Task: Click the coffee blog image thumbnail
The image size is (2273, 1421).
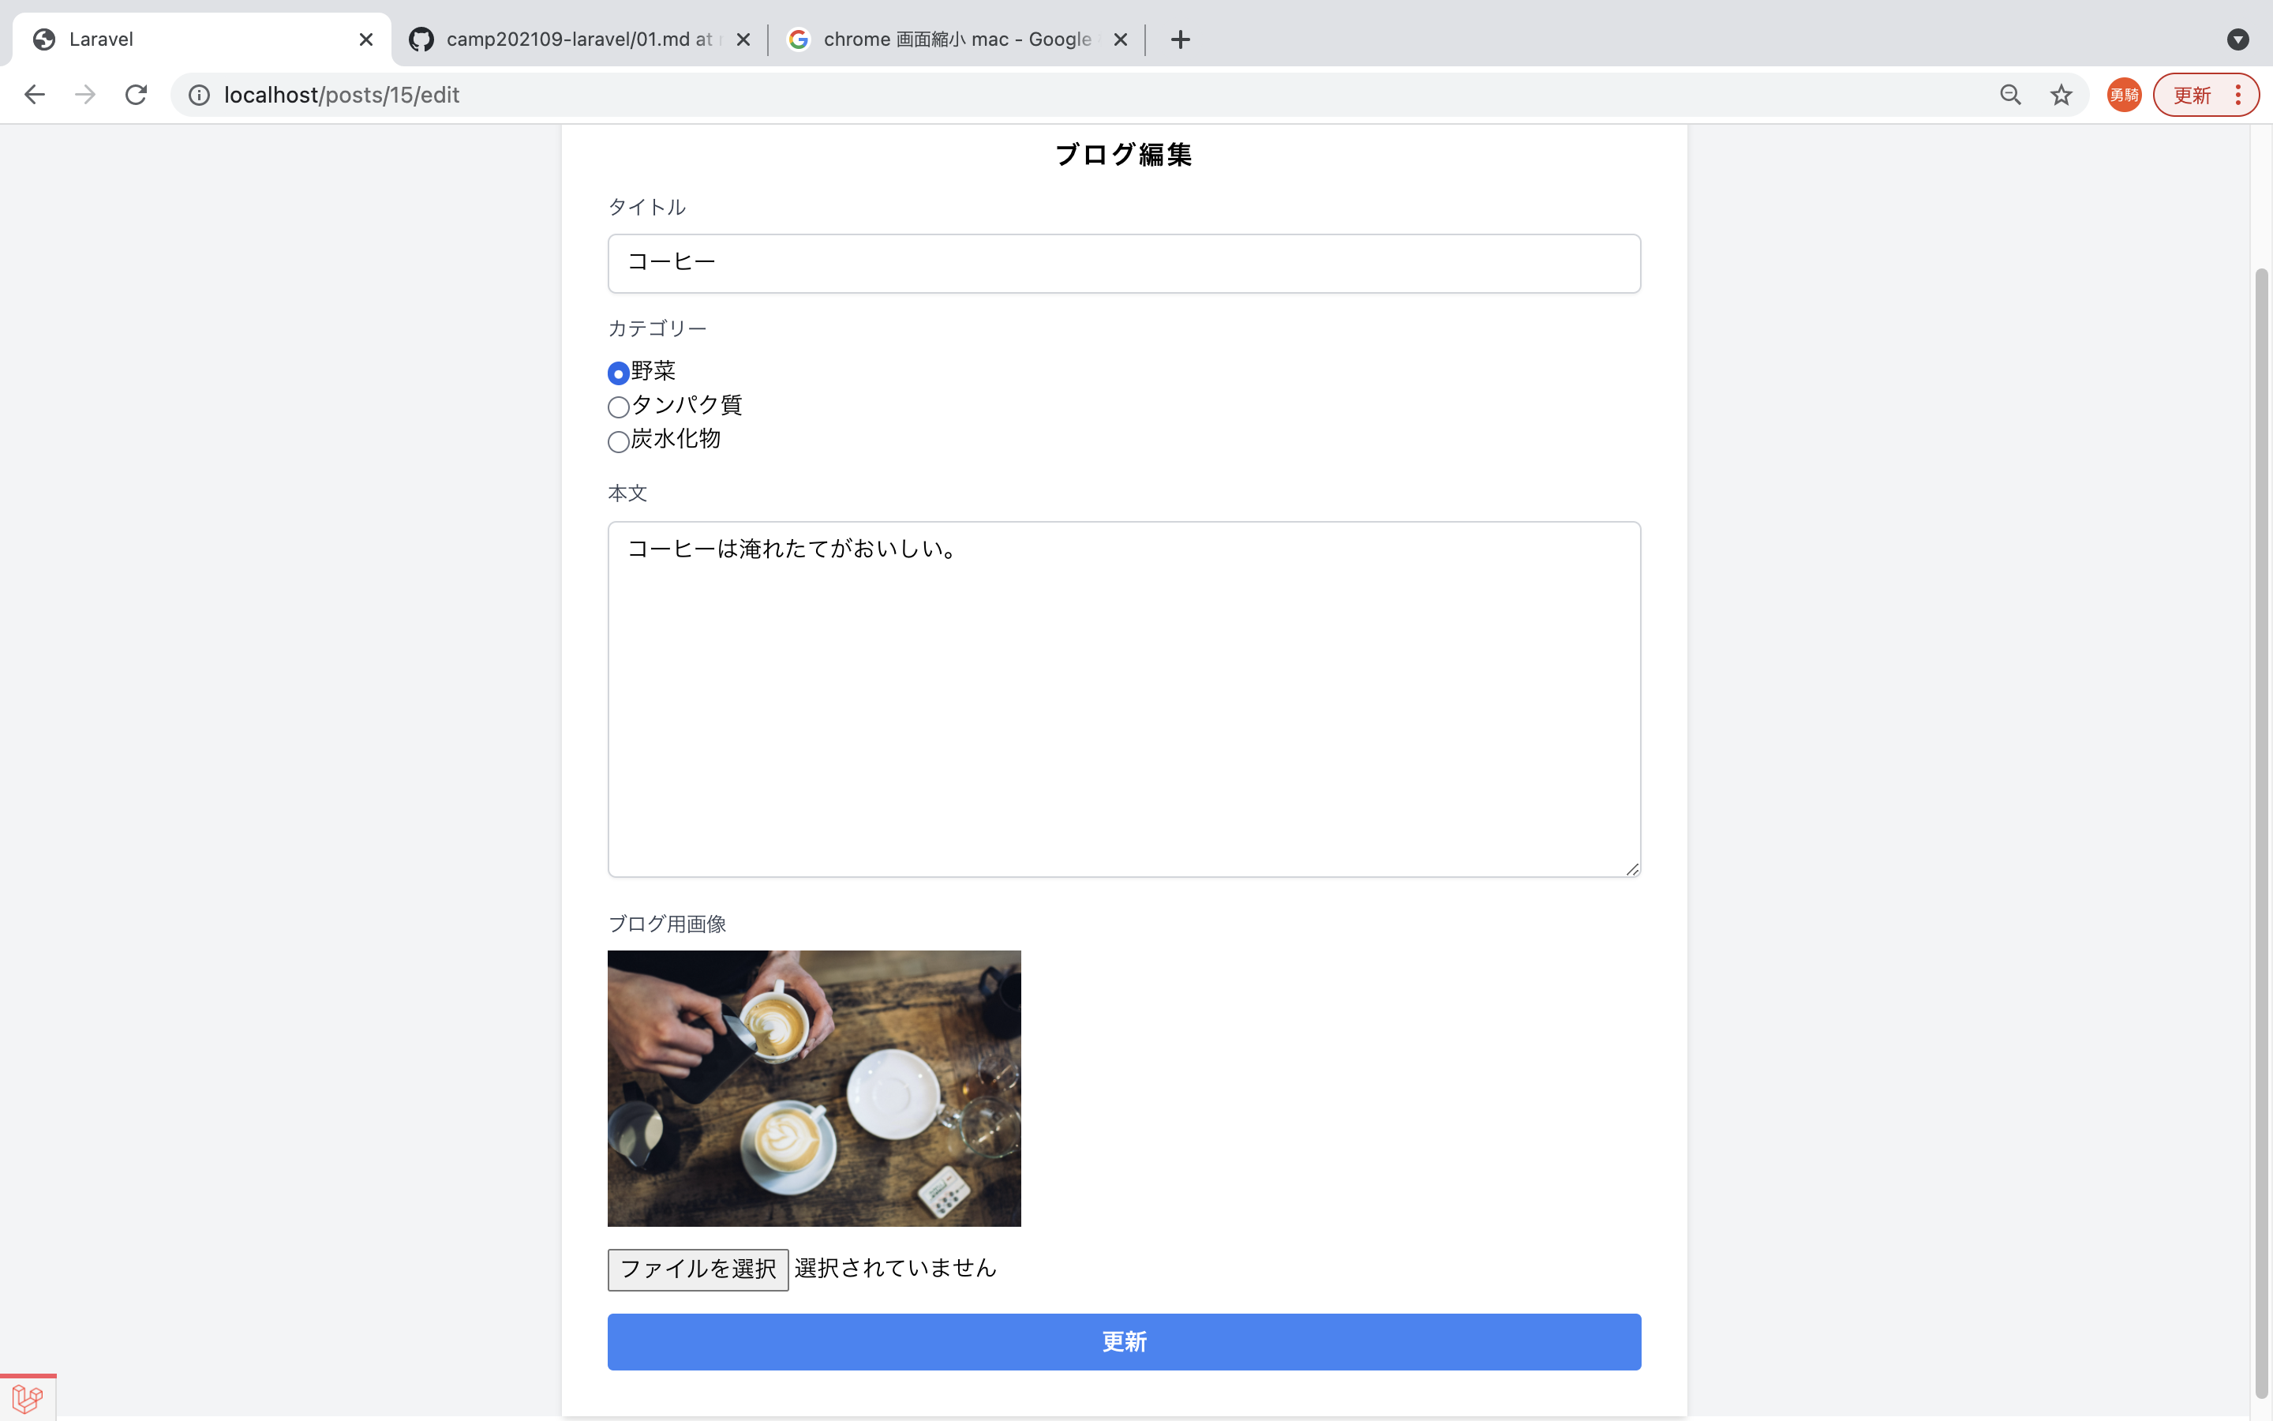Action: point(814,1089)
